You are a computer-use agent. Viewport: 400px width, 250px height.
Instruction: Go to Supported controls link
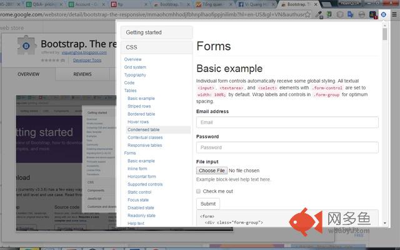pos(145,184)
